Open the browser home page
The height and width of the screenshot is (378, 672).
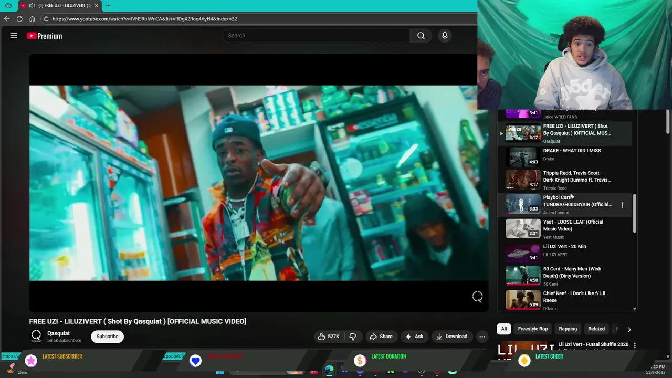[x=32, y=19]
